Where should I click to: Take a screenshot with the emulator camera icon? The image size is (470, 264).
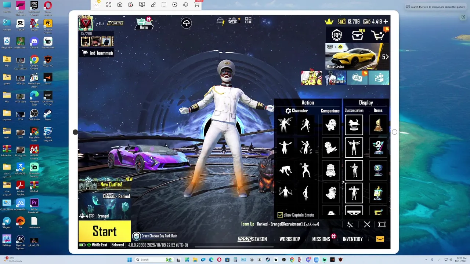point(120,4)
